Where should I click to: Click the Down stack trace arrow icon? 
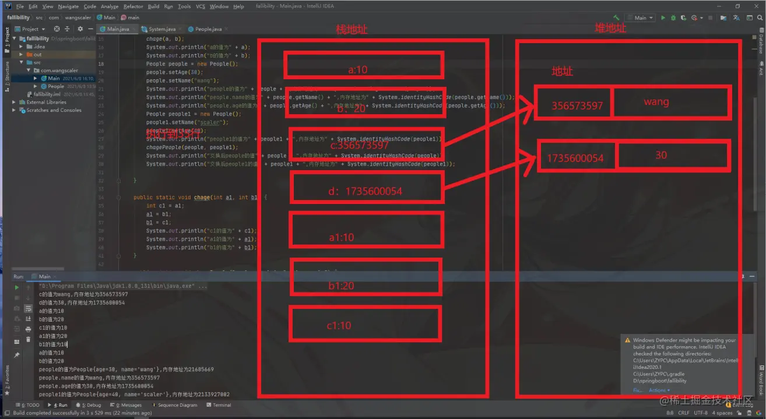pos(29,298)
